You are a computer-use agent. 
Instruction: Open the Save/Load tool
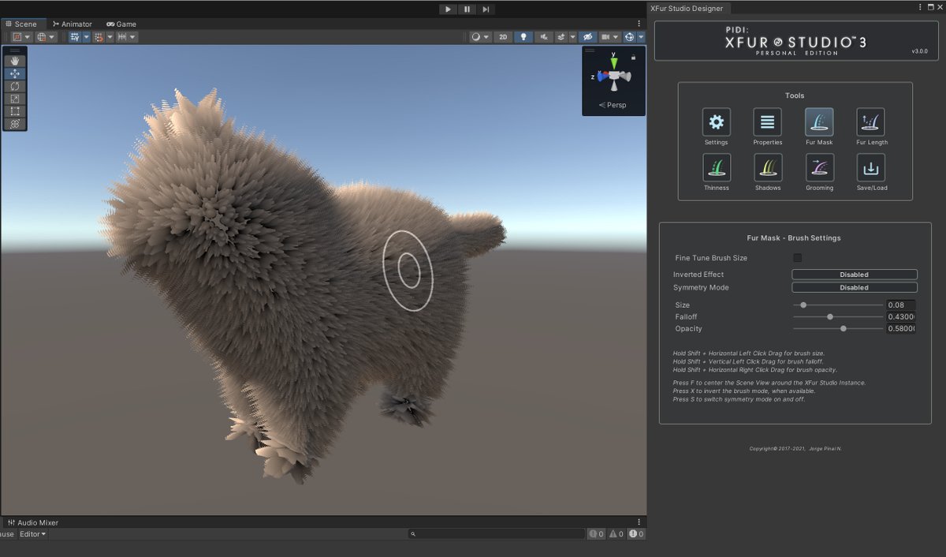(x=871, y=167)
